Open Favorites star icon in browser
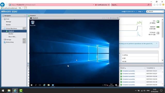The width and height of the screenshot is (165, 93). click(x=158, y=5)
